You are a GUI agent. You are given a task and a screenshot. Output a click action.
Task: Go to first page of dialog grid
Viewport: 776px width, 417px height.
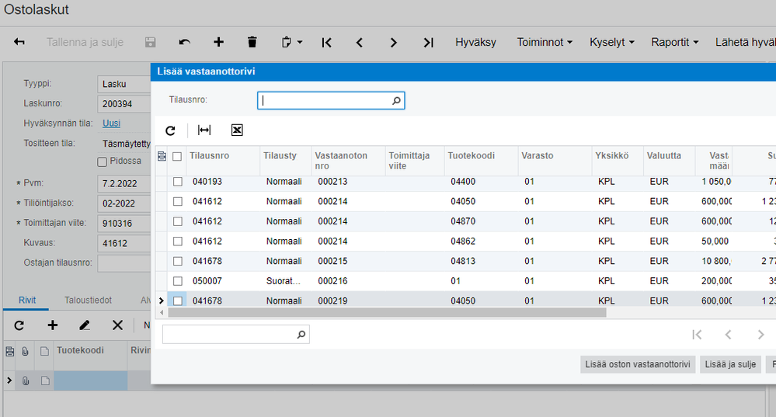pos(697,335)
